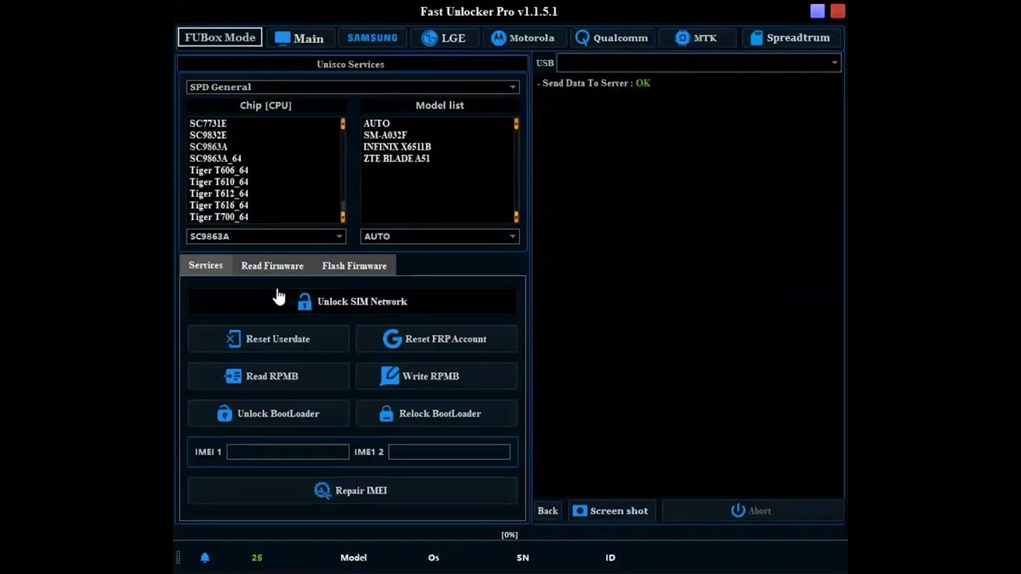Expand the AUTO model dropdown
This screenshot has height=574, width=1021.
click(x=440, y=236)
